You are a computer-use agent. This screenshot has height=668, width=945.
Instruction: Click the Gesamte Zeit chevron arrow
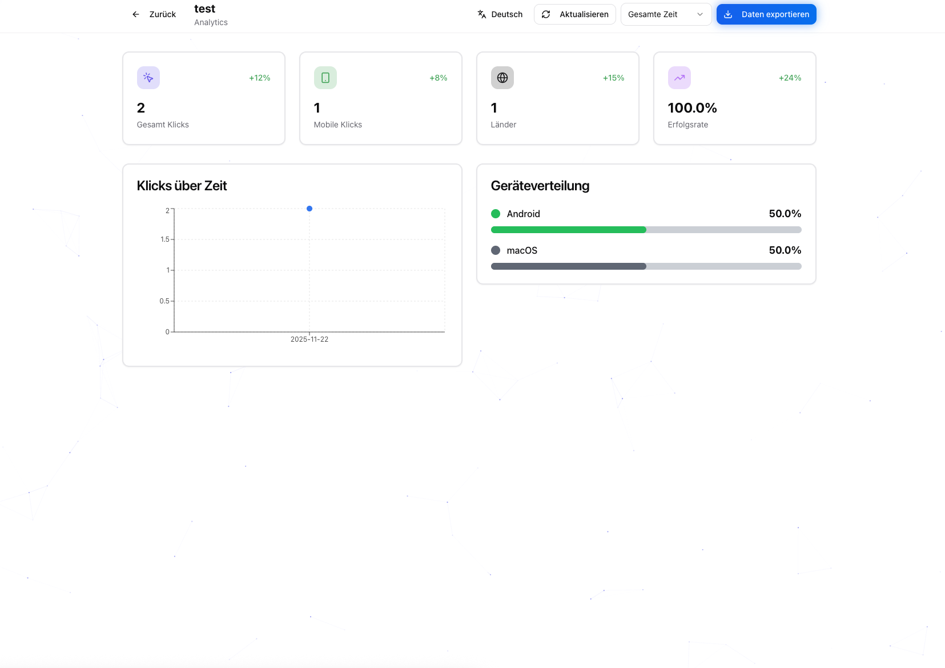pyautogui.click(x=700, y=14)
